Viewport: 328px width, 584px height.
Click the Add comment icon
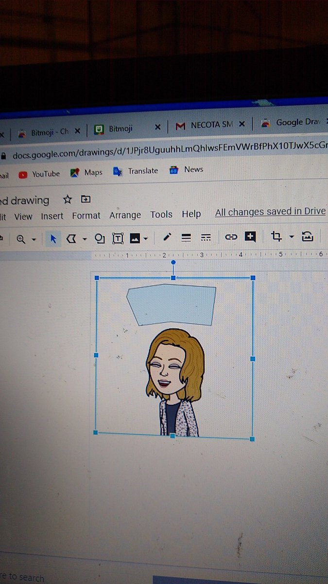coord(250,237)
